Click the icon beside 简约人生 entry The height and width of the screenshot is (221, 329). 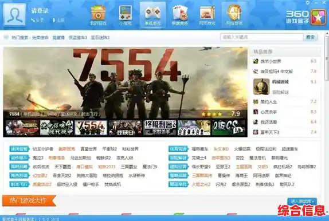tap(256, 102)
